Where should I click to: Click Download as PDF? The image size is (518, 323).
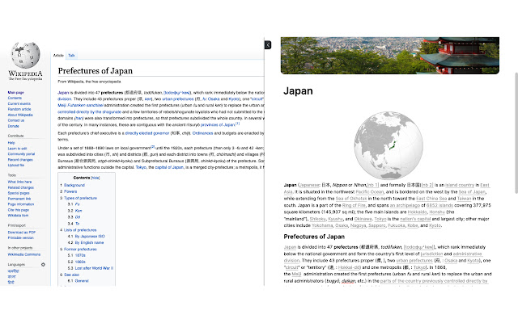pos(22,232)
